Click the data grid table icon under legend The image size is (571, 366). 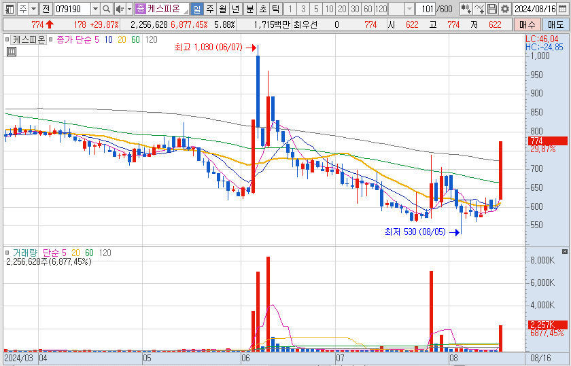(x=12, y=52)
